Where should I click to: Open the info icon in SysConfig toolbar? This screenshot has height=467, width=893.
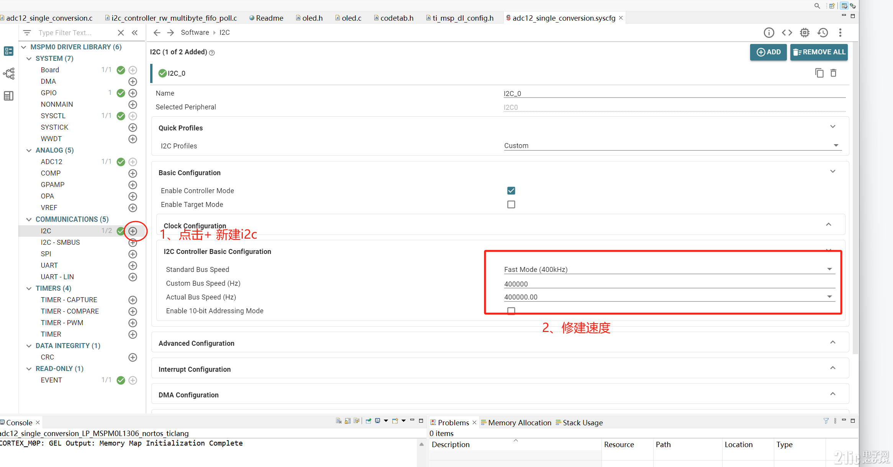(x=768, y=33)
